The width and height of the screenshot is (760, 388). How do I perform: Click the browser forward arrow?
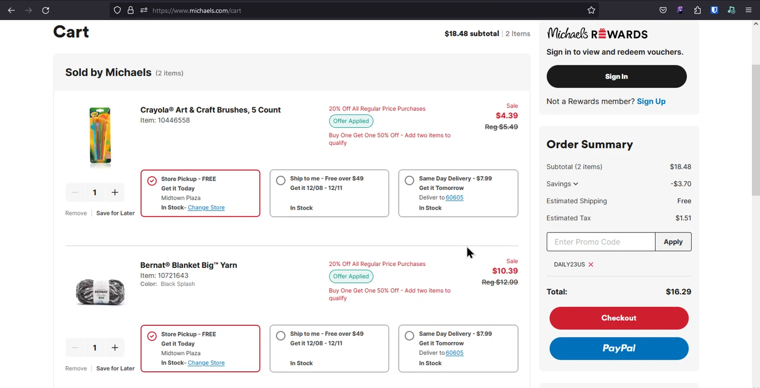(28, 10)
